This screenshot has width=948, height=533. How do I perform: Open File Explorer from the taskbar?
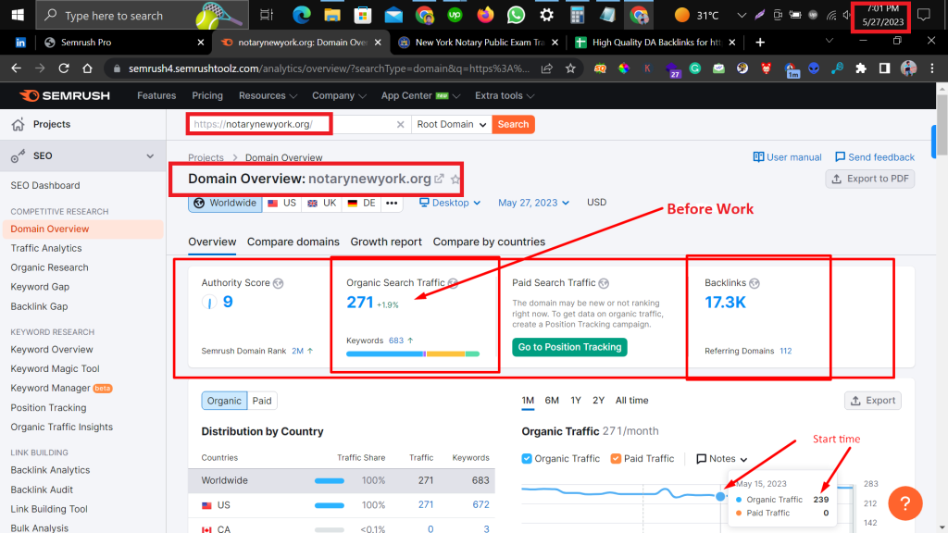pyautogui.click(x=332, y=15)
